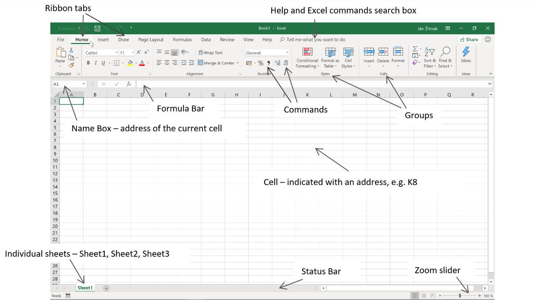This screenshot has width=533, height=307.
Task: Switch to Page Layout view in status bar
Action: coord(424,296)
